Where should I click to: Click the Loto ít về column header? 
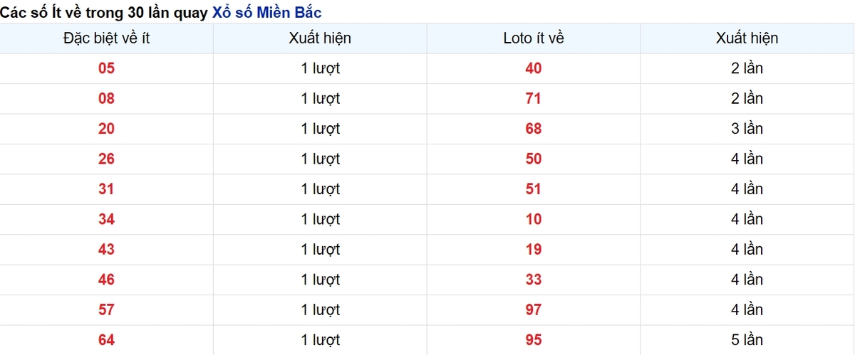coord(534,38)
